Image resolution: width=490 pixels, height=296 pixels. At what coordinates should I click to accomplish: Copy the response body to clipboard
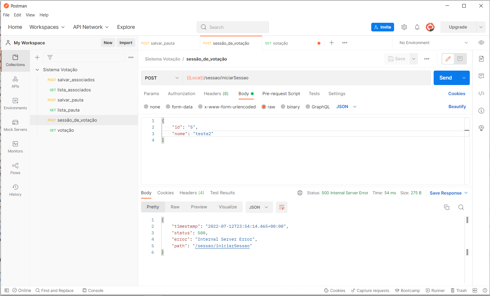pyautogui.click(x=447, y=207)
